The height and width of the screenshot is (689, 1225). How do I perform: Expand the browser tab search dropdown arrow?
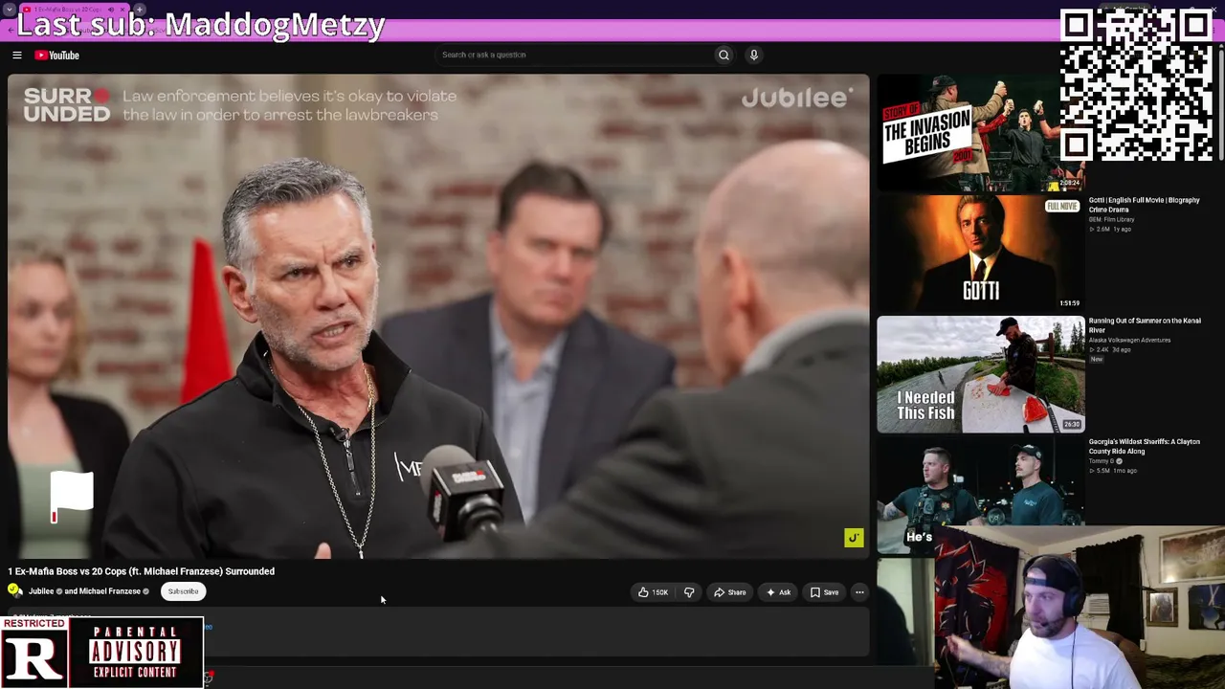9,10
